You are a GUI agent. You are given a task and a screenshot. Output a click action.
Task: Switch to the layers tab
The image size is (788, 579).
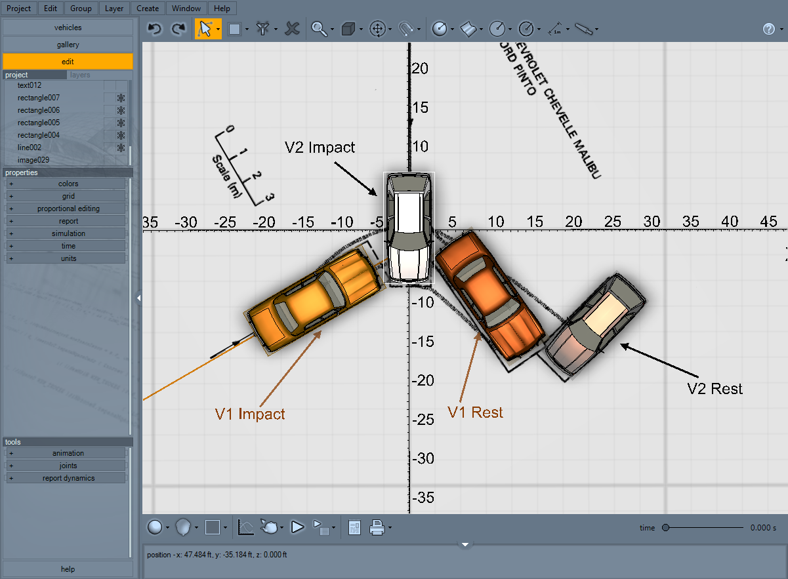[x=79, y=75]
